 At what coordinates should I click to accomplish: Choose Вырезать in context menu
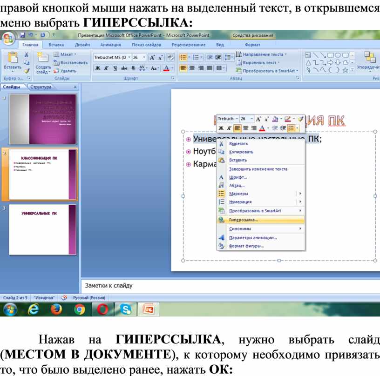coord(260,144)
